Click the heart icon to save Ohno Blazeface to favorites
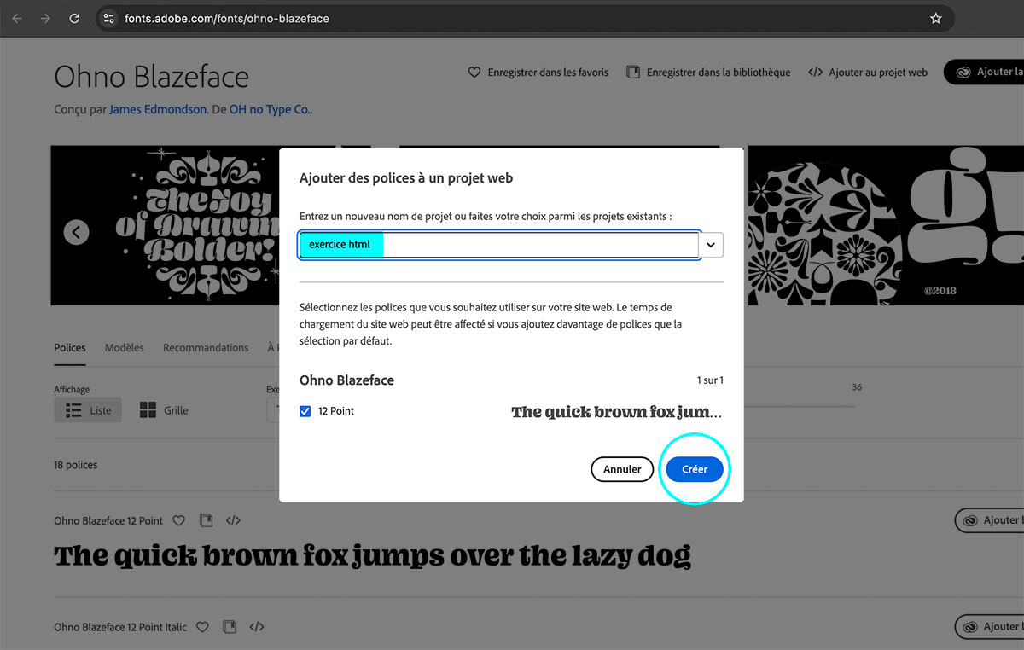 pyautogui.click(x=474, y=73)
